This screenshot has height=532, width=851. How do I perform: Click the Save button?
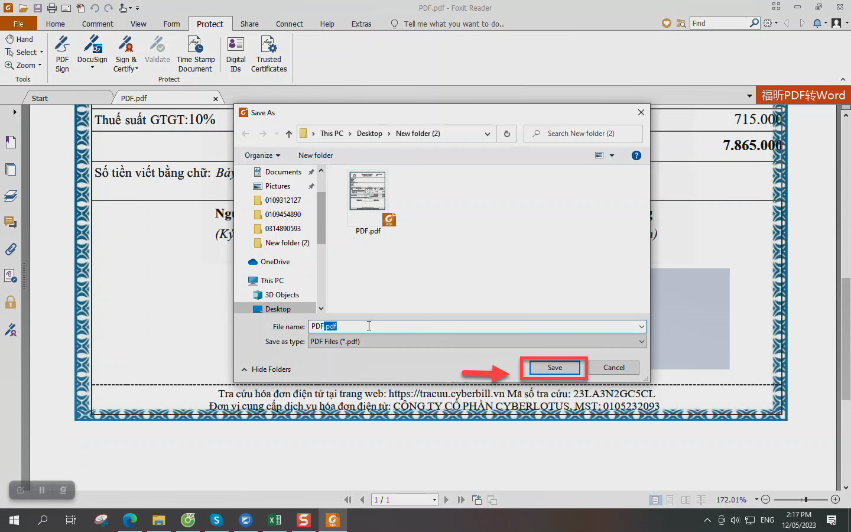pos(554,368)
